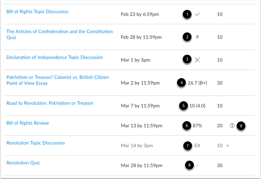Click the EX excused grade for Revolution Topic Discussion
Image resolution: width=261 pixels, height=179 pixels.
pos(197,145)
